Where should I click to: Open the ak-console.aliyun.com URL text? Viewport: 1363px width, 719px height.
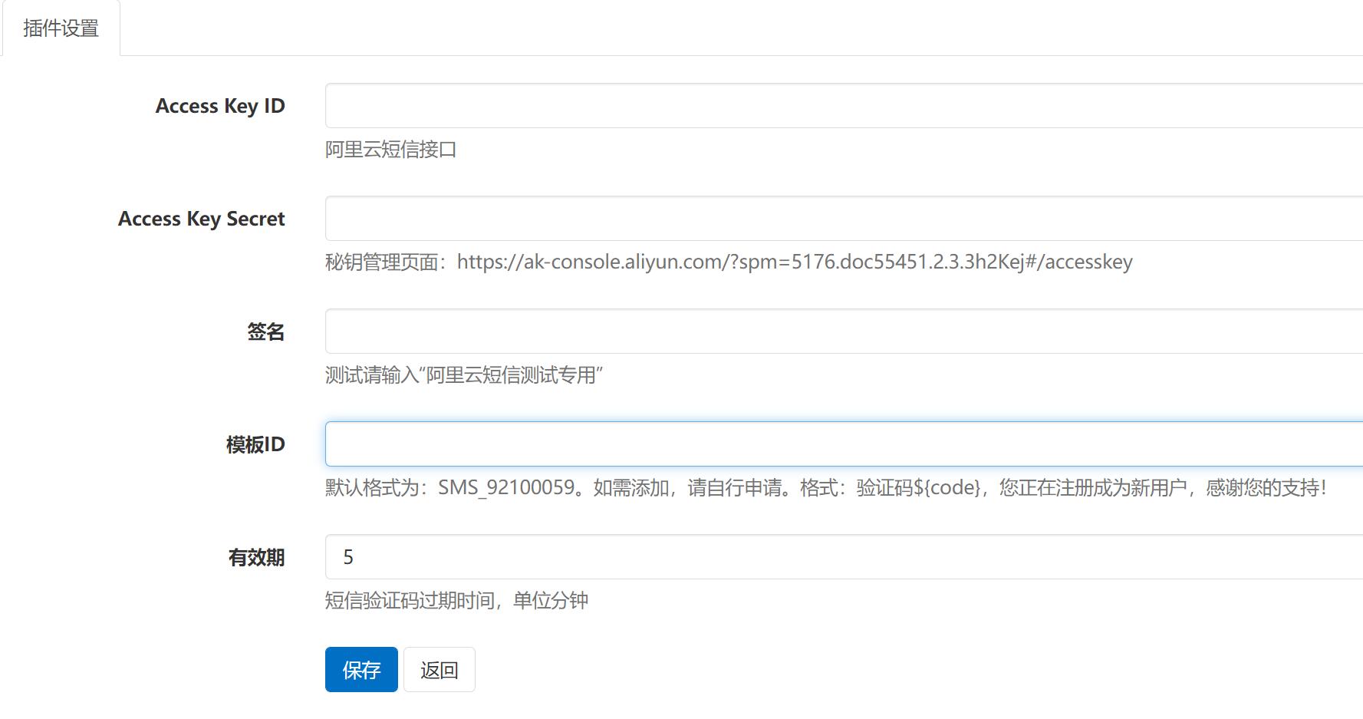tap(794, 262)
